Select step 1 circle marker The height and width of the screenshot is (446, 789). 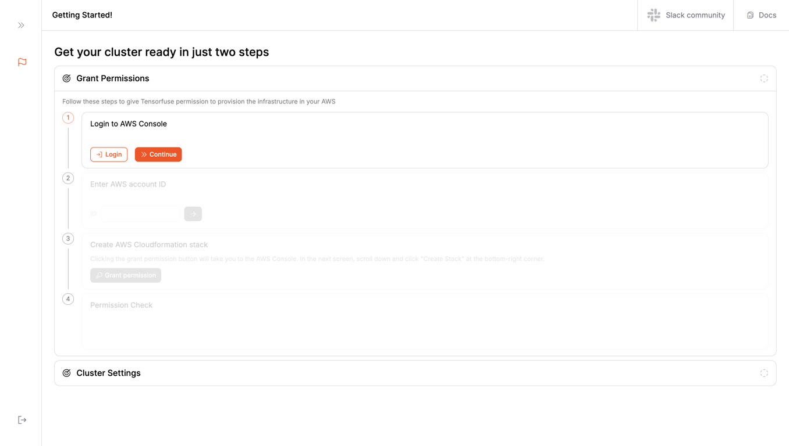click(68, 118)
